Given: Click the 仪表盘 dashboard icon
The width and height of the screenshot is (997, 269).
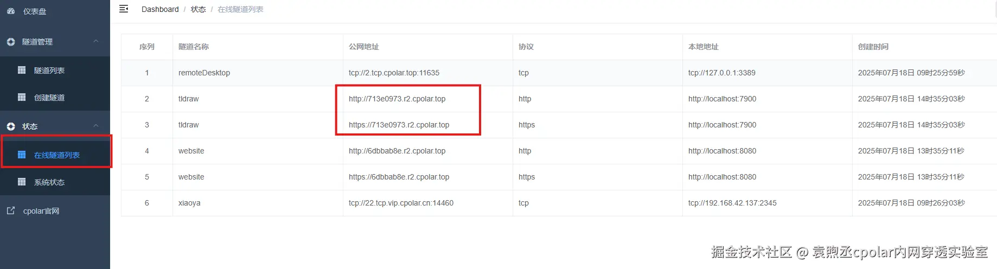Looking at the screenshot, I should tap(11, 11).
